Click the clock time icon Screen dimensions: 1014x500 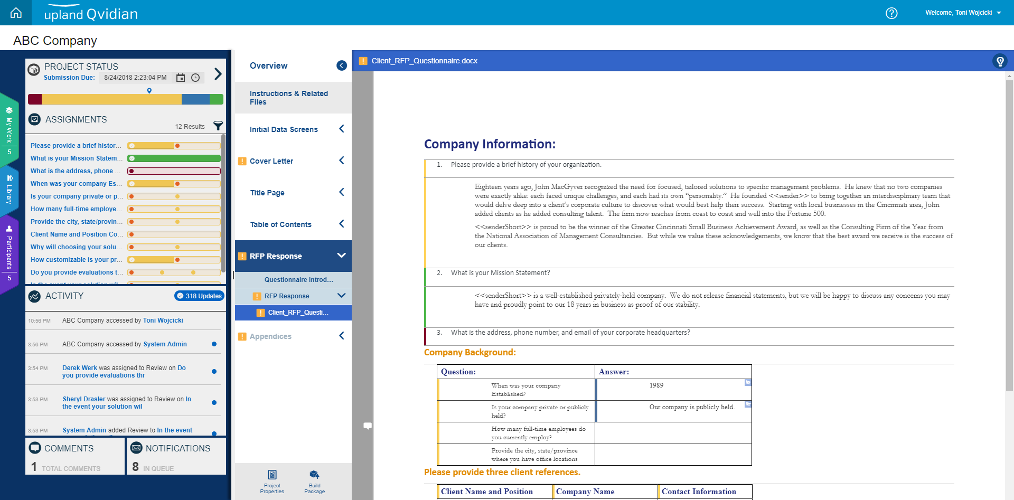point(195,78)
